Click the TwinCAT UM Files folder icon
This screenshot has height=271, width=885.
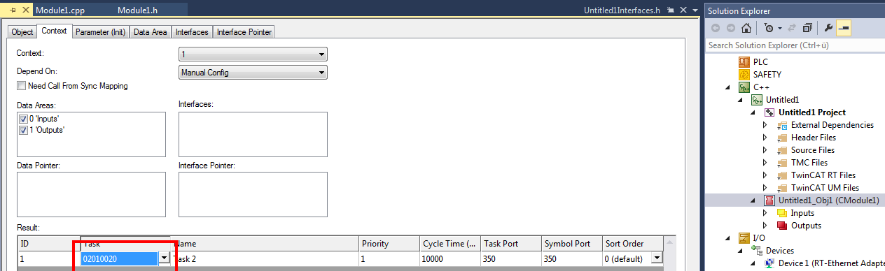782,188
